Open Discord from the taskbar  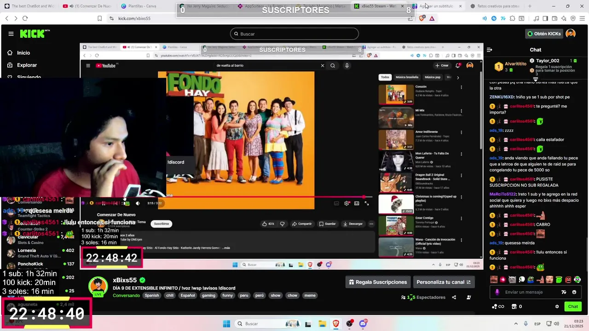tap(363, 324)
